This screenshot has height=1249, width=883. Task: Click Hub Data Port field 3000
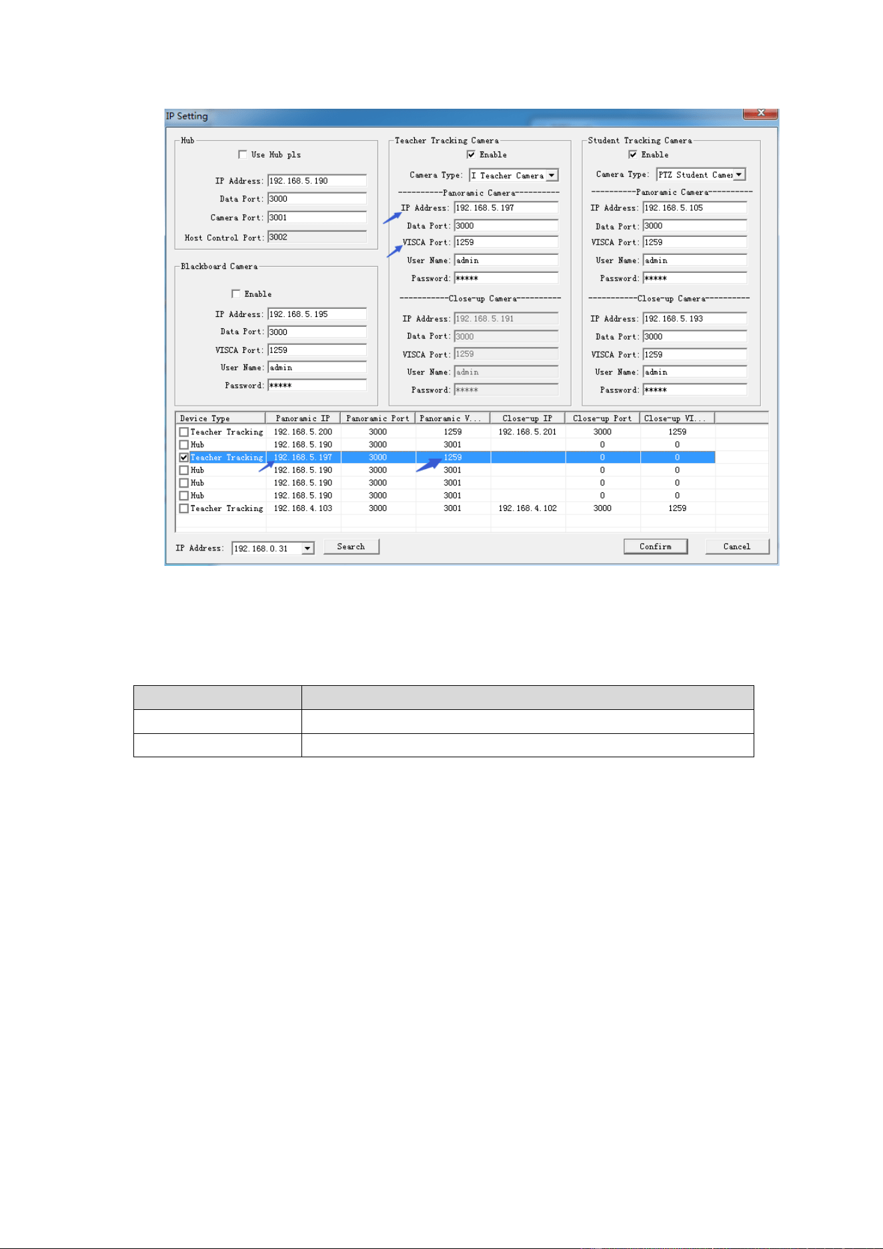pos(317,199)
